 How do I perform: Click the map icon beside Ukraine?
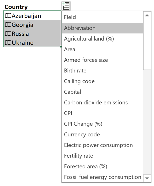pyautogui.click(x=8, y=43)
